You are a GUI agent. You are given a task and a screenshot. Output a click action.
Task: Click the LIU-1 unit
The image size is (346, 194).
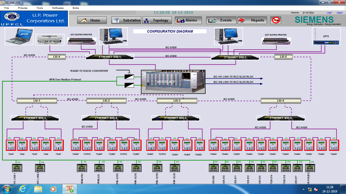click(37, 101)
